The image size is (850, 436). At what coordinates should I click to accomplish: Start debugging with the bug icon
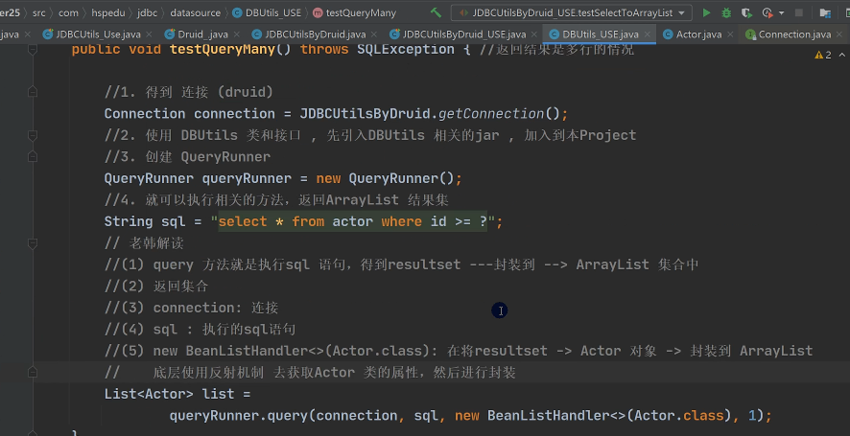726,12
